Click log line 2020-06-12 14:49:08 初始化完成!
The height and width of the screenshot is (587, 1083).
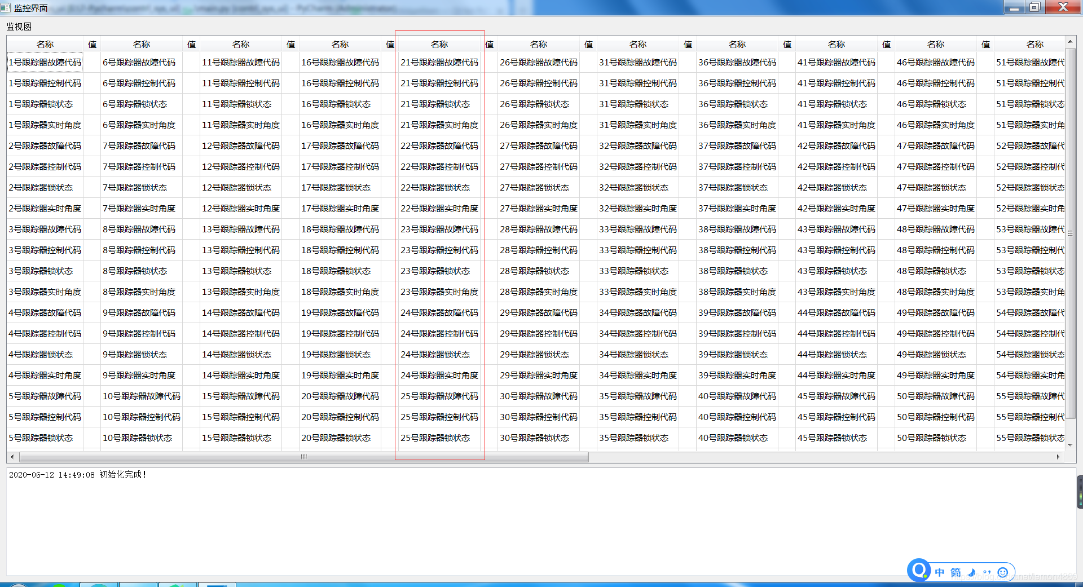[77, 475]
